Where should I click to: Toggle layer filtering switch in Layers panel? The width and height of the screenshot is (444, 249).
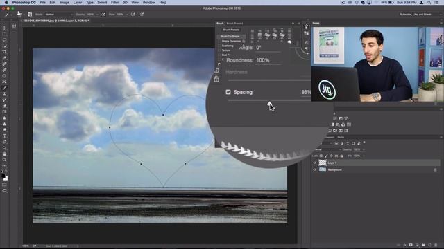364,142
